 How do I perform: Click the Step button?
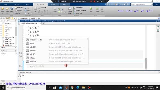[x=97, y=9]
